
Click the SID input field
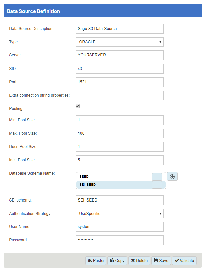120,69
